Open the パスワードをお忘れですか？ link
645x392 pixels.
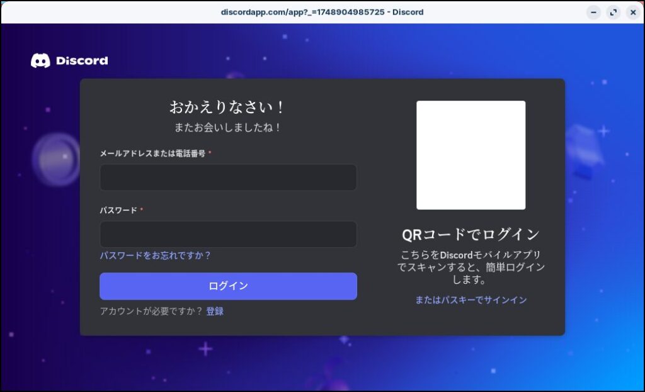[155, 255]
